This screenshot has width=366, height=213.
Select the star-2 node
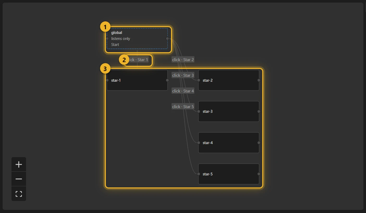pyautogui.click(x=229, y=80)
